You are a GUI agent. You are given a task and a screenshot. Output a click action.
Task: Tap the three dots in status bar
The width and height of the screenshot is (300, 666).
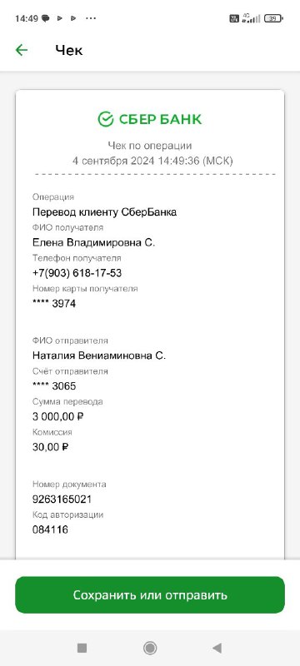click(x=91, y=18)
